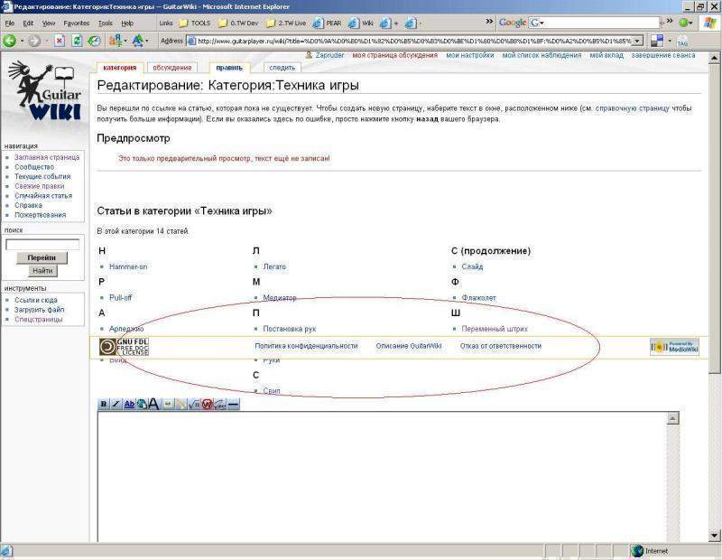The width and height of the screenshot is (722, 560).
Task: Click the Italic text editor toolbar icon
Action: (116, 405)
